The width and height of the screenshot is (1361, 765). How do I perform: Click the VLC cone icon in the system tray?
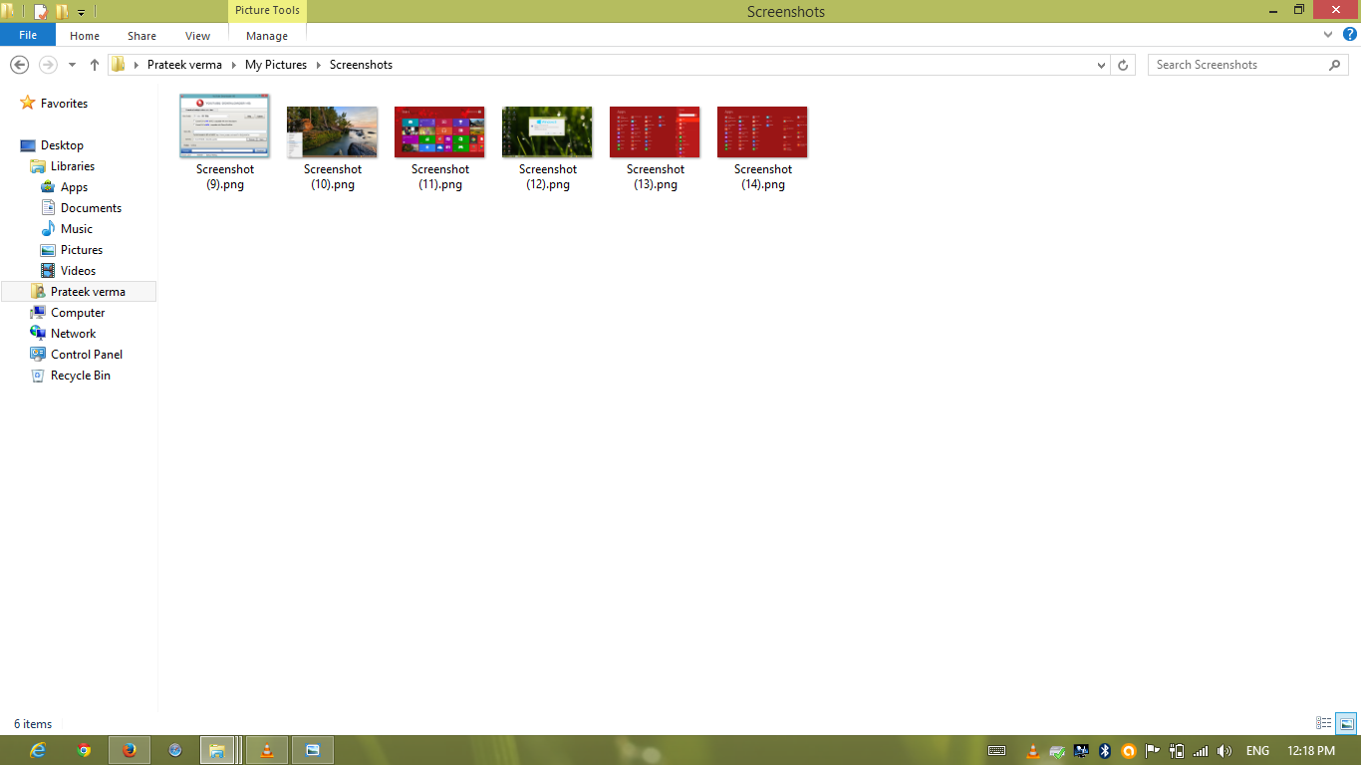(x=1033, y=751)
